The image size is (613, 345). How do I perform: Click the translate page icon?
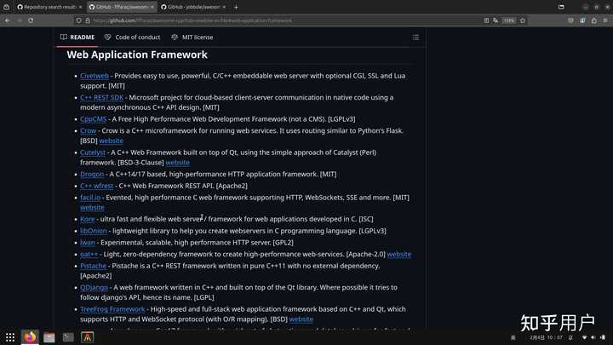(496, 20)
